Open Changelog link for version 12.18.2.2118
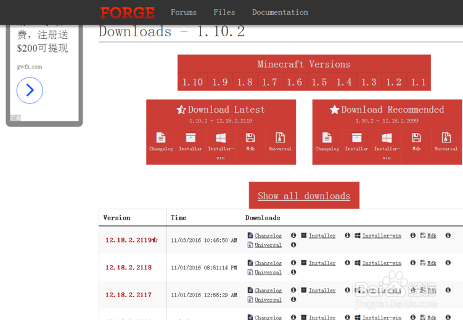The width and height of the screenshot is (463, 320). click(x=268, y=263)
